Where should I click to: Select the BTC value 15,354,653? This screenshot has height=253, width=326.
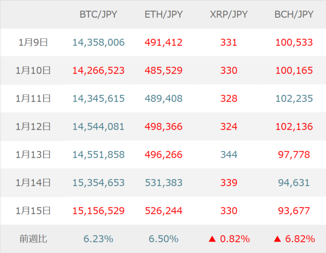click(98, 183)
